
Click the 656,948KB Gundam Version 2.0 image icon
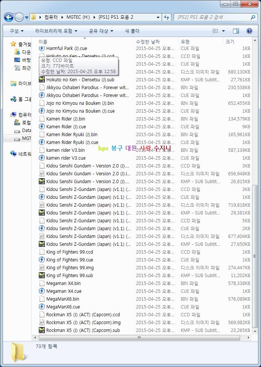[42, 174]
